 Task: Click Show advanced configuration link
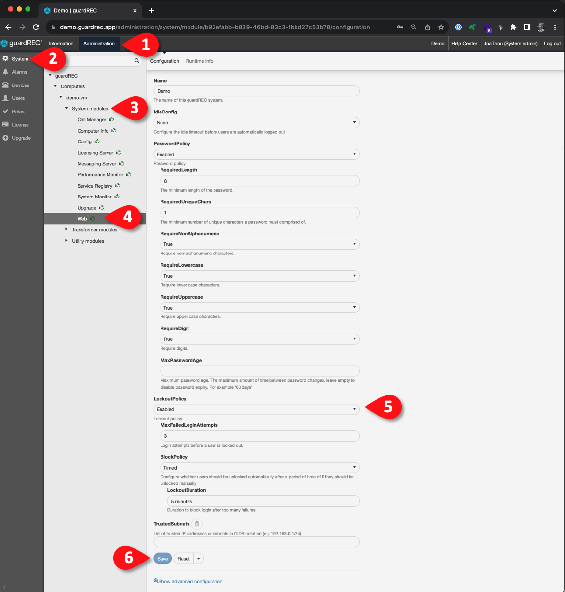pyautogui.click(x=190, y=581)
